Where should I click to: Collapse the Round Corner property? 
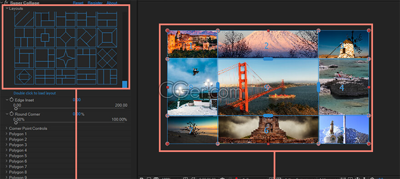pos(7,114)
